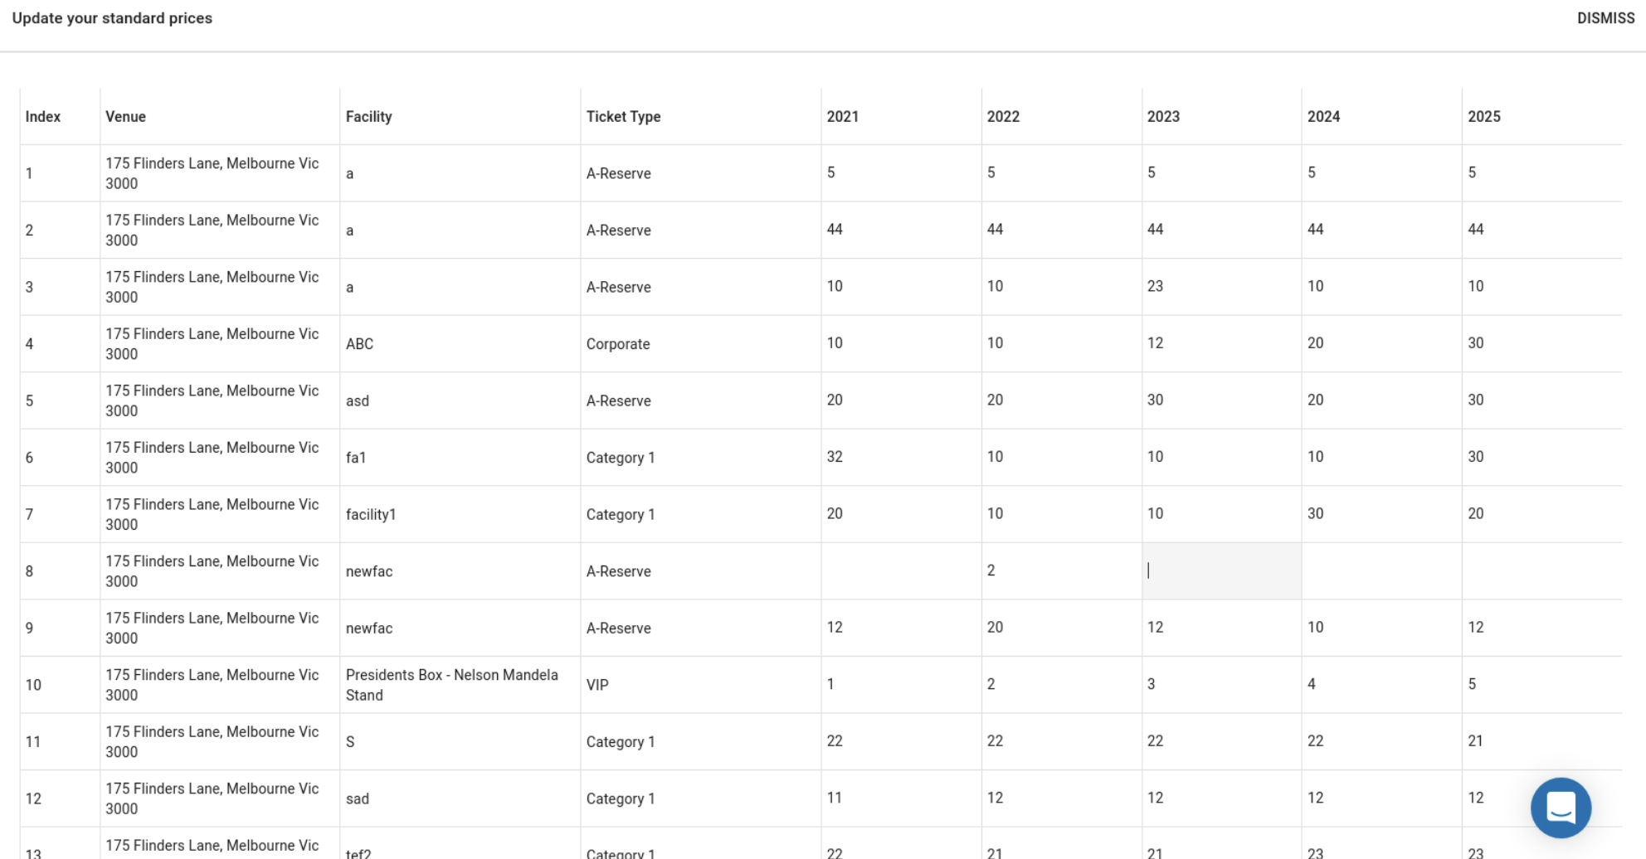Image resolution: width=1646 pixels, height=859 pixels.
Task: Click the 2021 value 32 for fa1
Action: 835,457
